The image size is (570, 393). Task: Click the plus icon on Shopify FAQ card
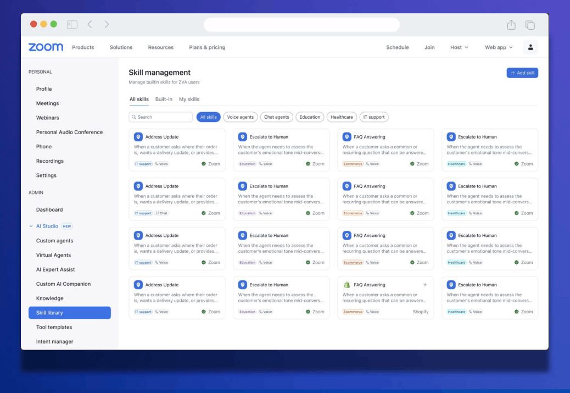424,285
